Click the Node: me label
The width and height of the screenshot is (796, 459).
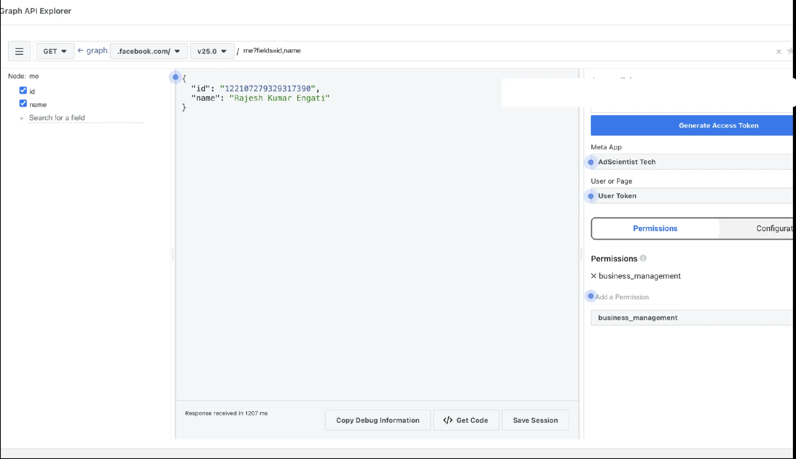(x=23, y=76)
